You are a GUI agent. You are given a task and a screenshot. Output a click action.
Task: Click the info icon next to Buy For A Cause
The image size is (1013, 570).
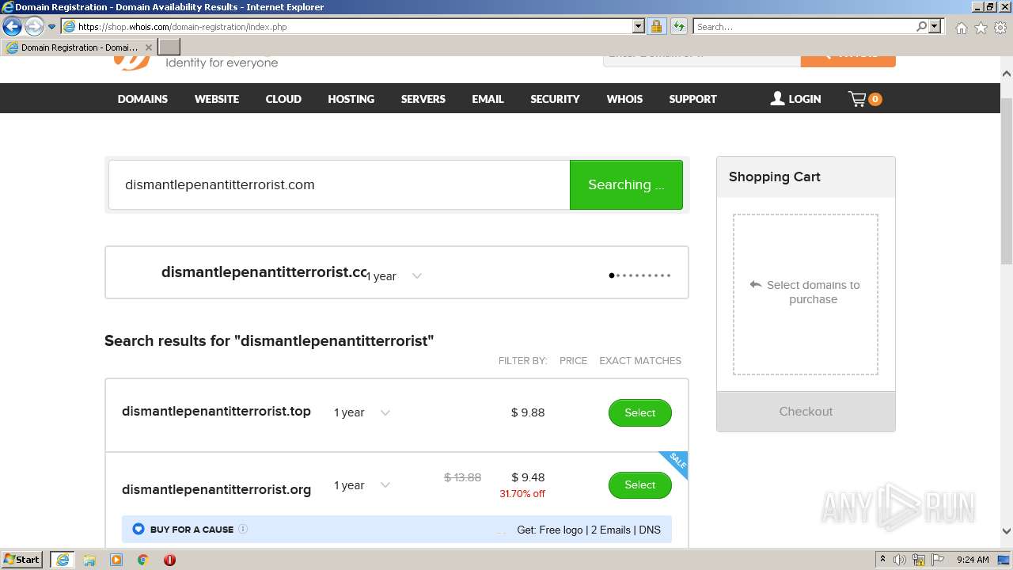pos(243,529)
